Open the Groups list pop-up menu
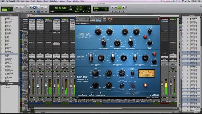202x114 pixels. point(19,84)
